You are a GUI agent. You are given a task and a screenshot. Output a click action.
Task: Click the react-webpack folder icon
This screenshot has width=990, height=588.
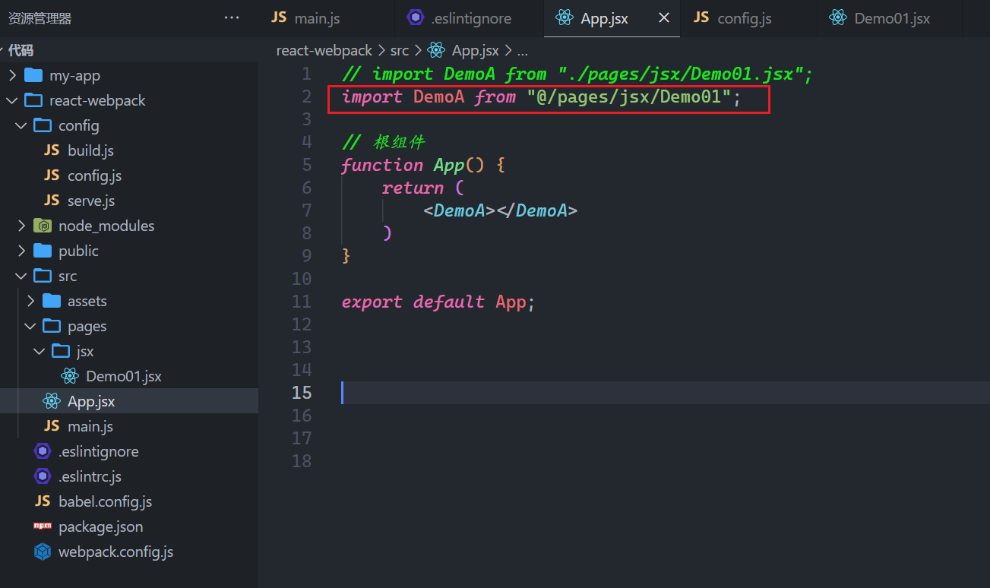point(33,100)
